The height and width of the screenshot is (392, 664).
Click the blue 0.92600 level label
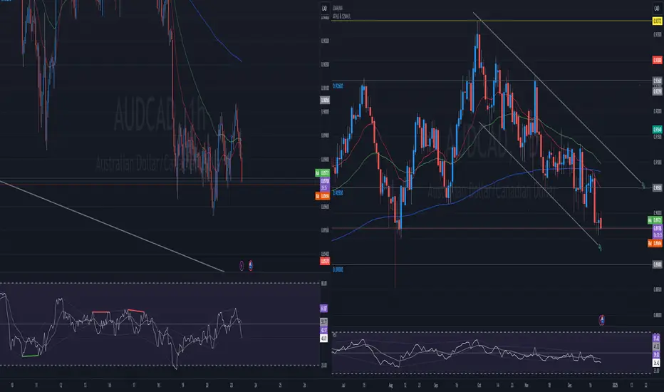click(x=338, y=86)
